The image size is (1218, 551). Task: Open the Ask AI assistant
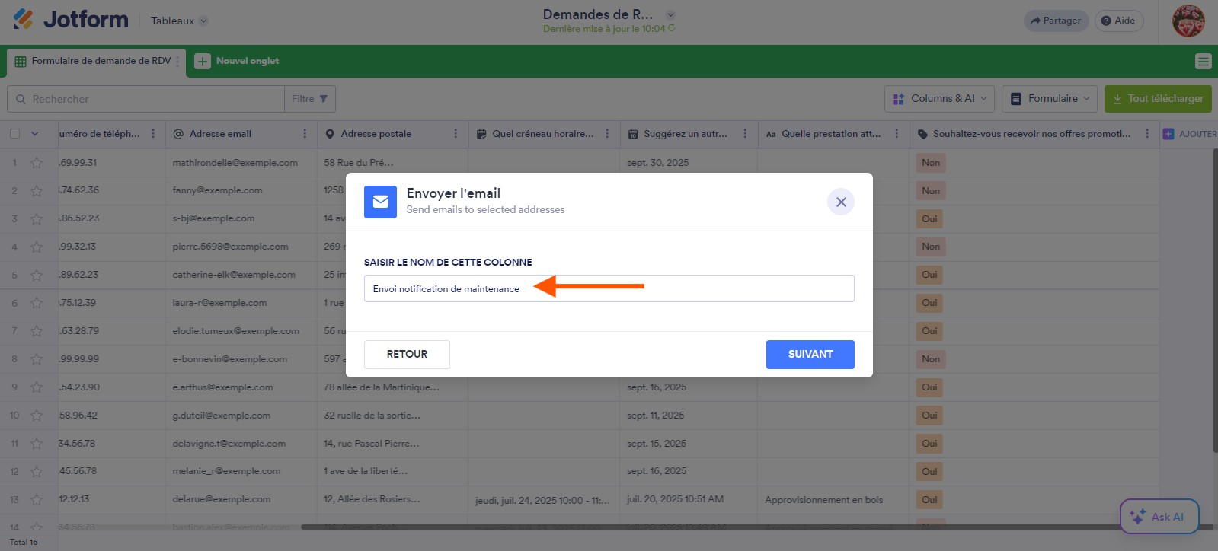click(1159, 517)
